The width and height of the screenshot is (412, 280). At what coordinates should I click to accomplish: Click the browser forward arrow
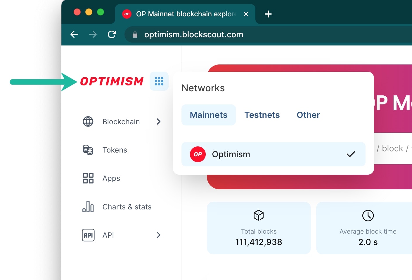[x=93, y=34]
